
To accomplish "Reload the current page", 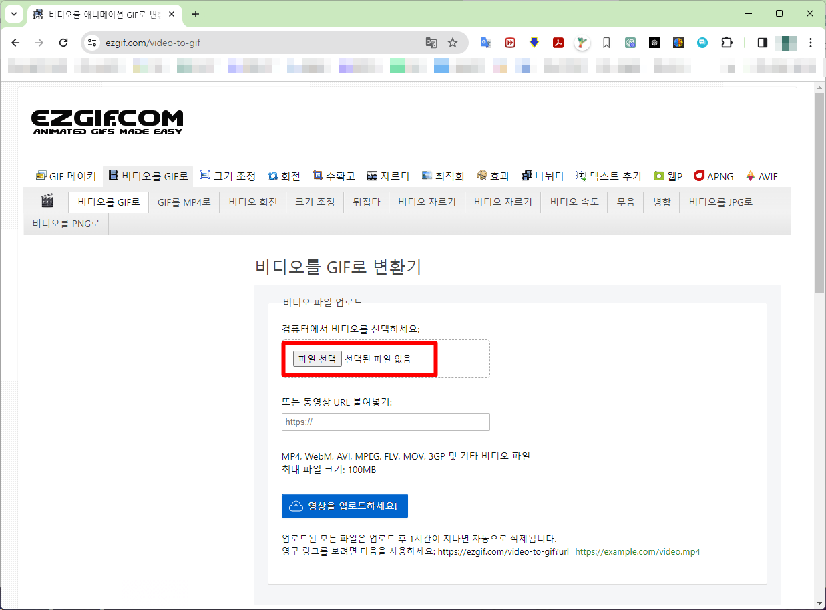I will (63, 43).
